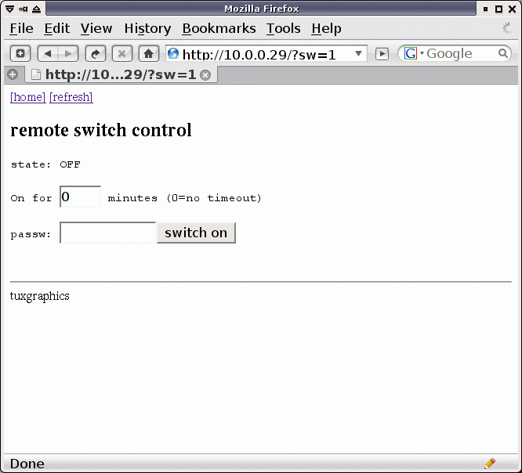Click the Go play button beside address bar
Viewport: 522px width, 473px height.
tap(382, 53)
